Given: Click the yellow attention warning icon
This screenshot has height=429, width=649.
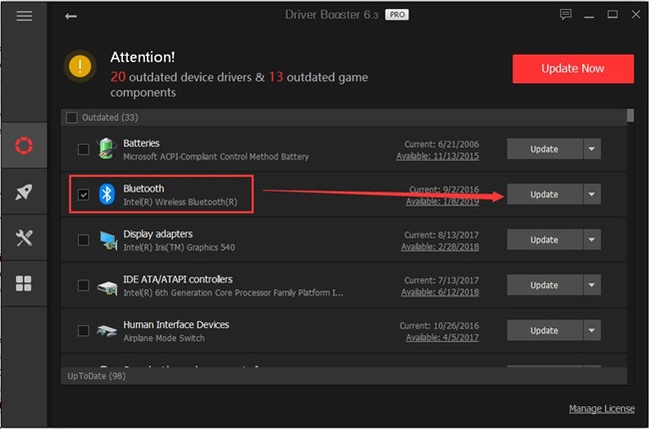Looking at the screenshot, I should (80, 66).
